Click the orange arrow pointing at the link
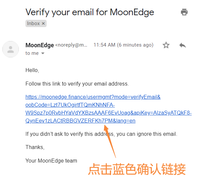The height and width of the screenshot is (185, 197). 109,141
